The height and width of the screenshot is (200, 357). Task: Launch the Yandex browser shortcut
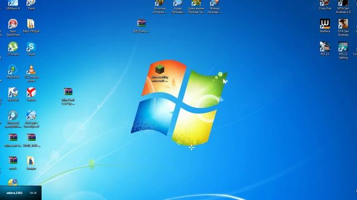tap(31, 94)
